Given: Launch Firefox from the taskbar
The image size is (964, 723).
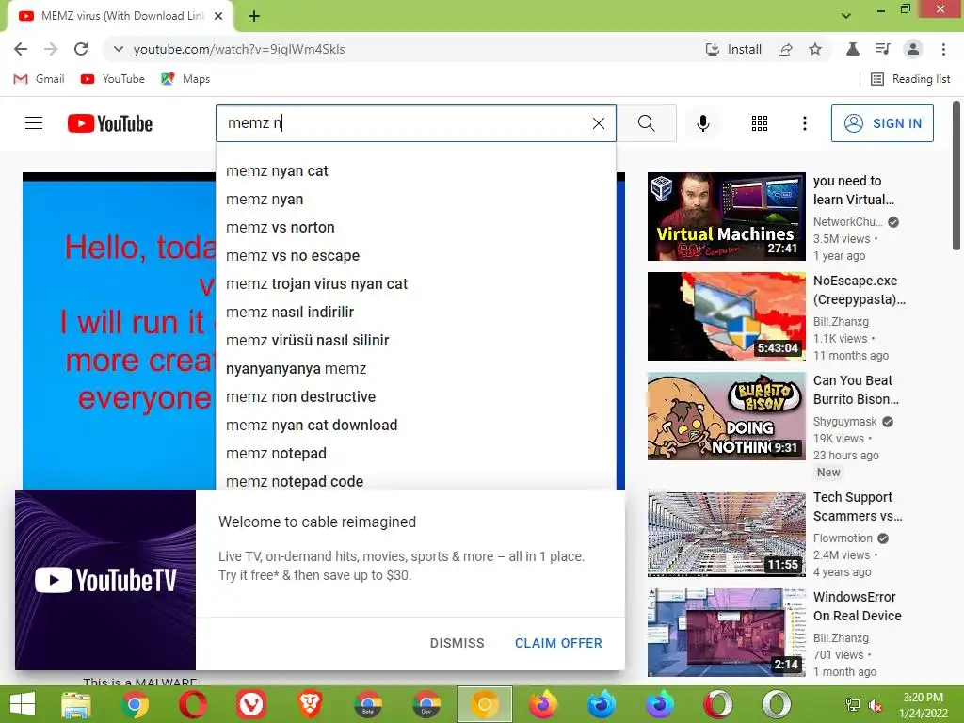Looking at the screenshot, I should pyautogui.click(x=543, y=704).
